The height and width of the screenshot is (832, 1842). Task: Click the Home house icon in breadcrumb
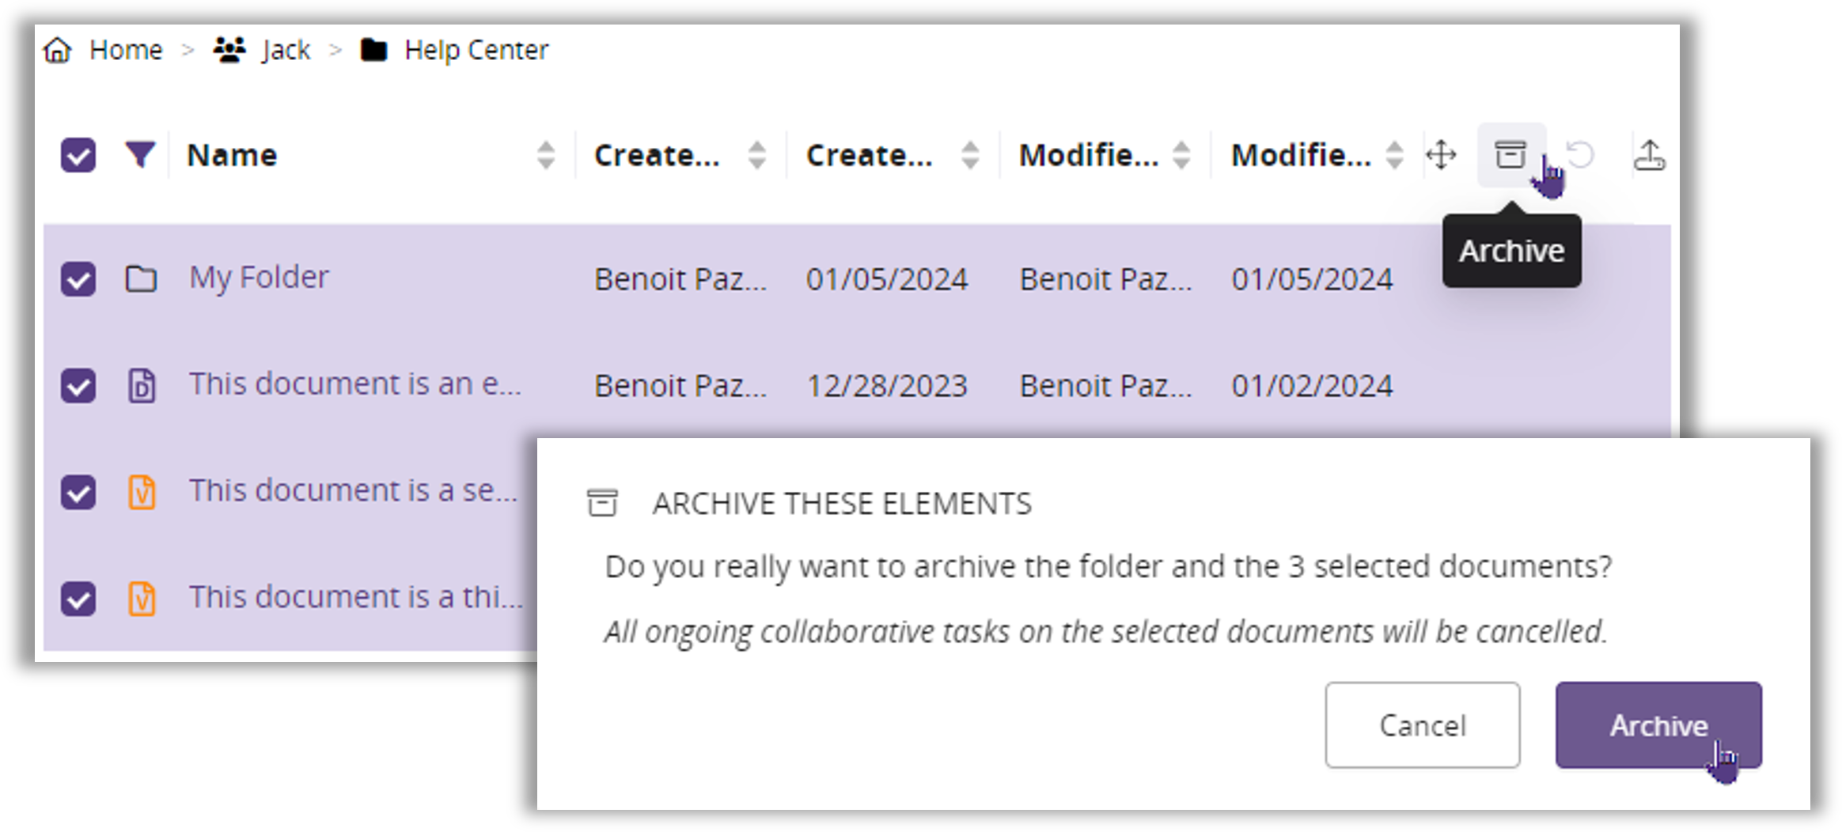point(58,50)
